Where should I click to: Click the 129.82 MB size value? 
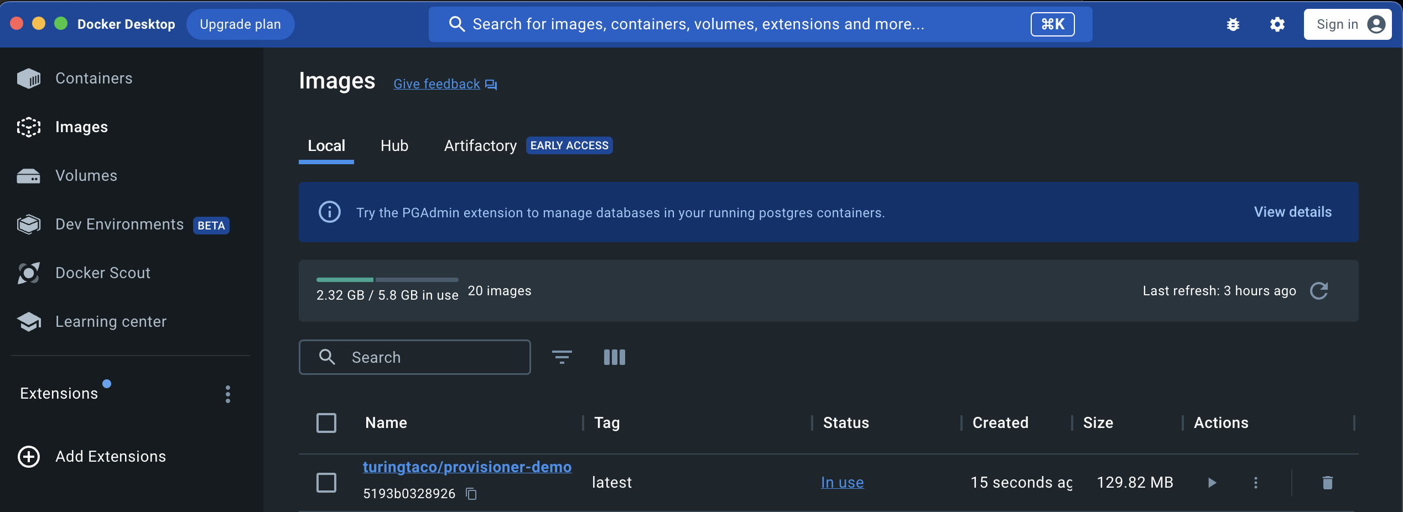coord(1135,483)
